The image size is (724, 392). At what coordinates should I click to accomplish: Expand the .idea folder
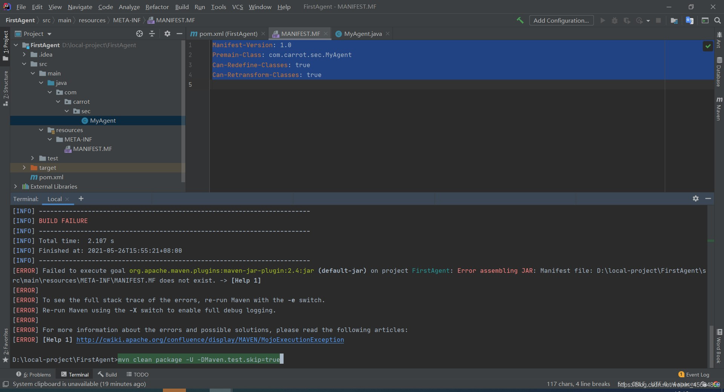point(24,54)
